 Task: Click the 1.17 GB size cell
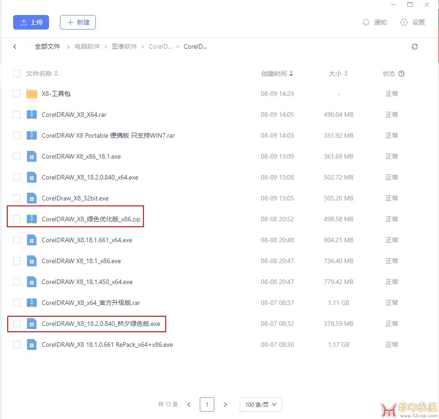339,344
